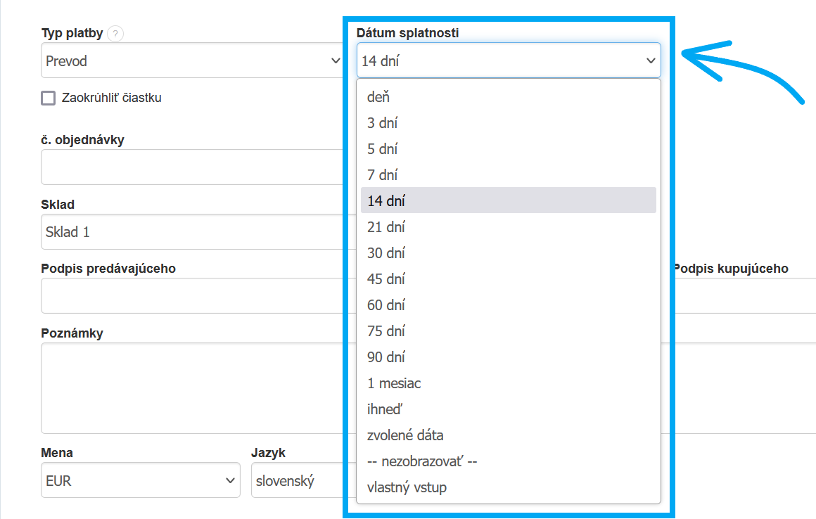
Task: Open the Mena currency dropdown
Action: click(x=140, y=481)
